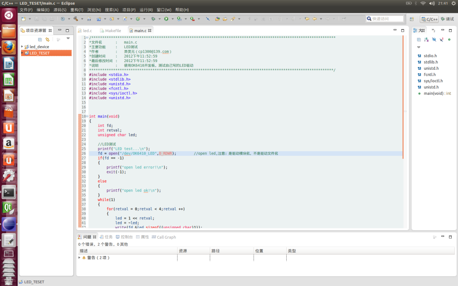
Task: Toggle Hide Static Members in Outline
Action: pyautogui.click(x=441, y=39)
